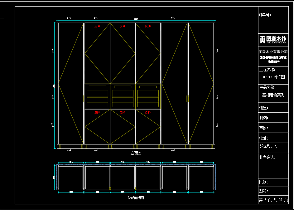Screen dimensions: 294x210
Task: Select the A-A横剖图 section title text
Action: coord(136,198)
